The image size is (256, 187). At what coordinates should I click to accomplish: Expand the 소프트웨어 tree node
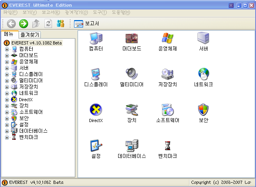click(x=7, y=112)
